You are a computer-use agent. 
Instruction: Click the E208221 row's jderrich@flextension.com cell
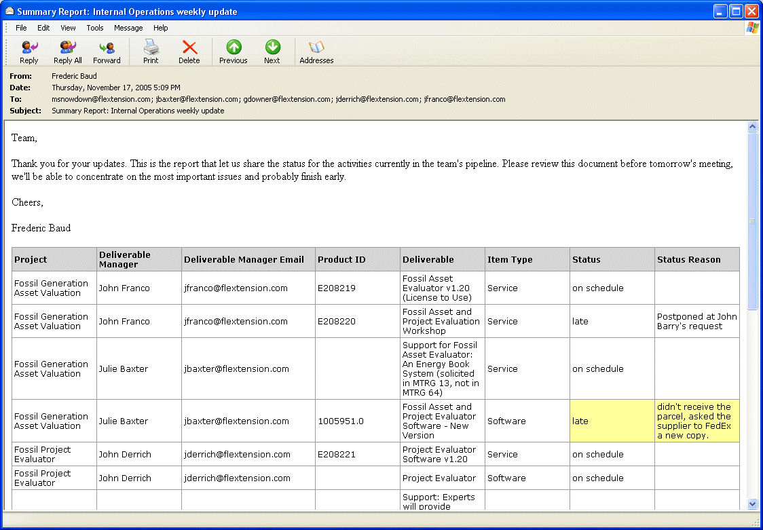pos(248,454)
